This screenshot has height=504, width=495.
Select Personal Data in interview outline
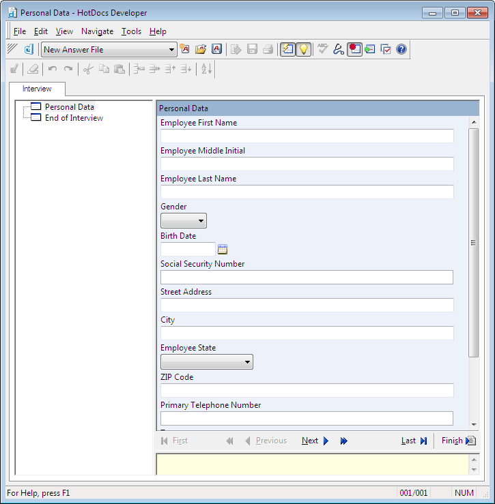(70, 106)
